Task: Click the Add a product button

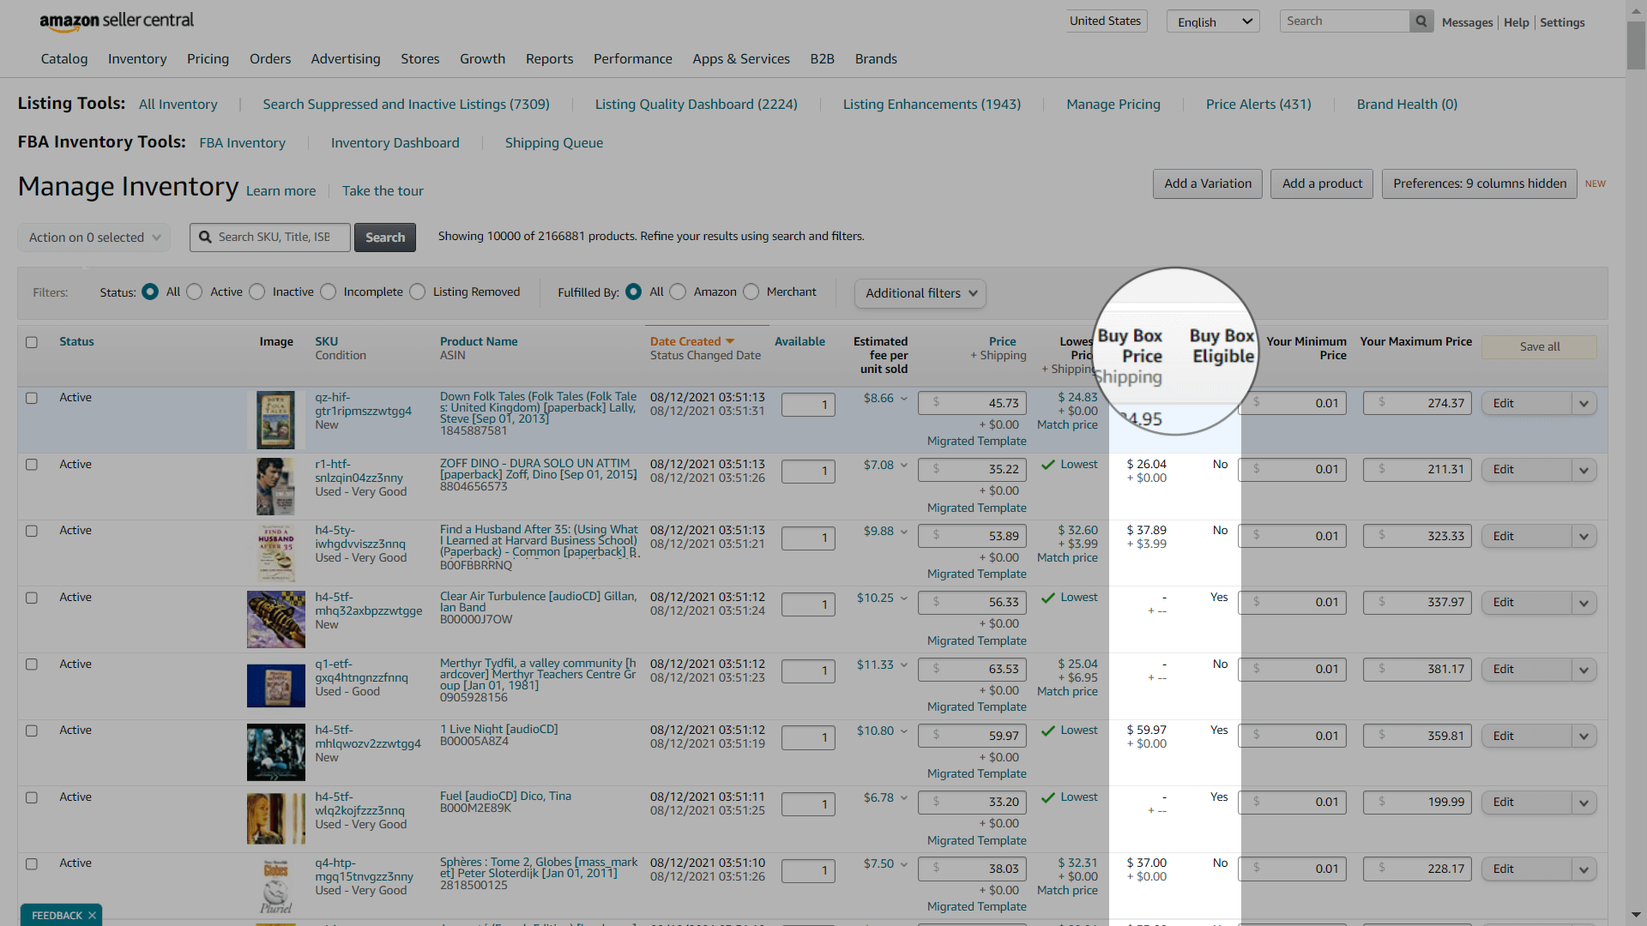Action: pos(1321,183)
